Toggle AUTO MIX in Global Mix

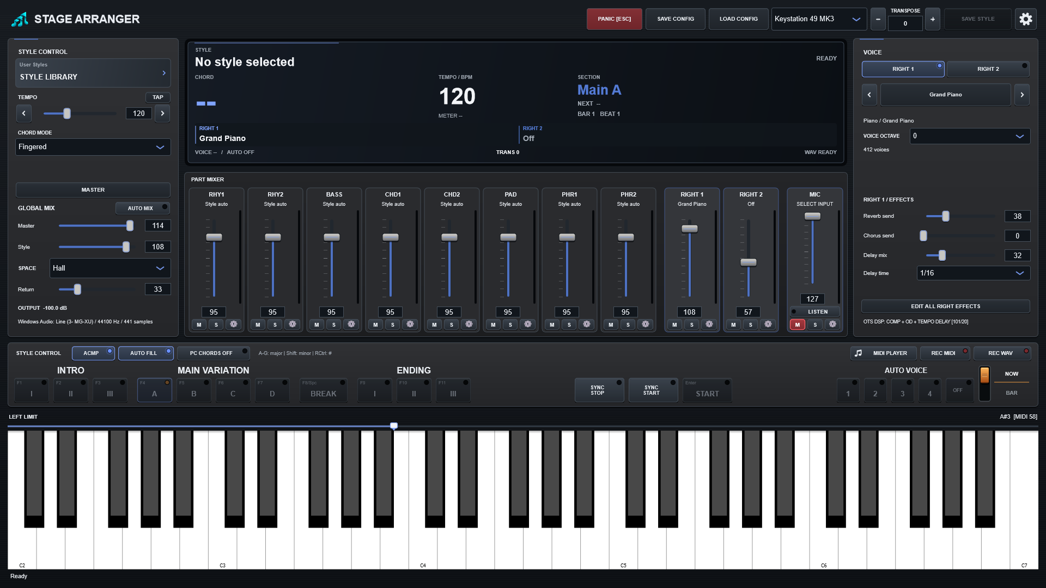pyautogui.click(x=143, y=209)
